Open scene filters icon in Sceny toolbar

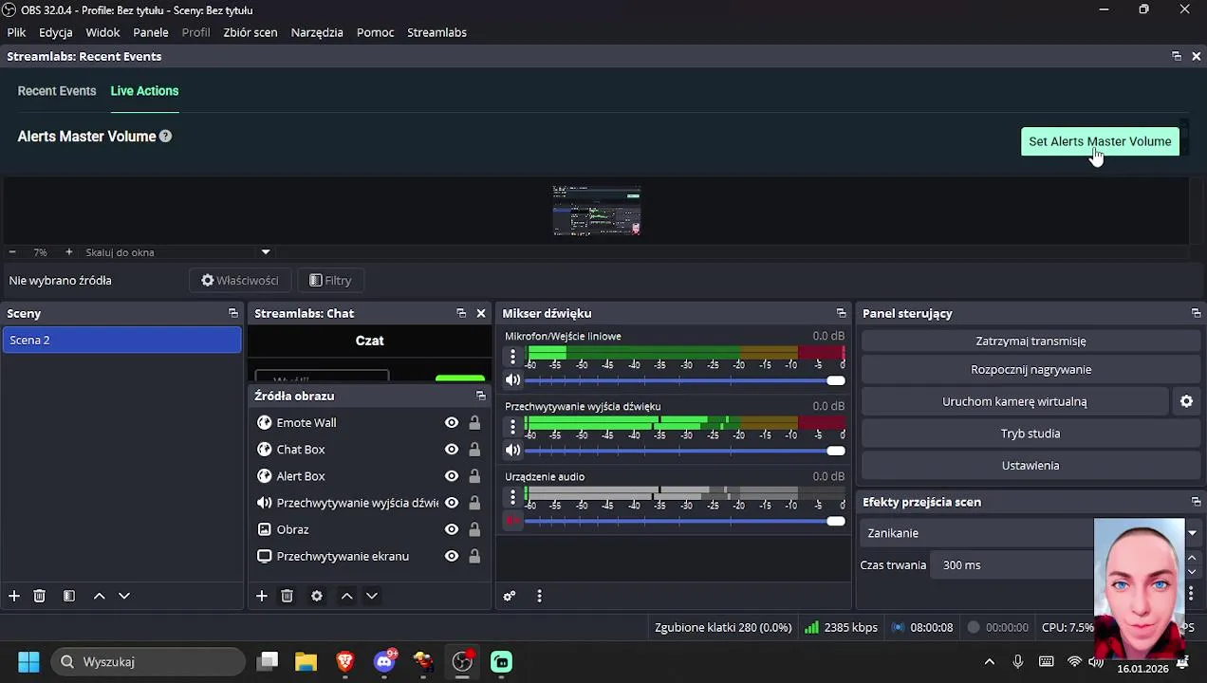coord(69,596)
